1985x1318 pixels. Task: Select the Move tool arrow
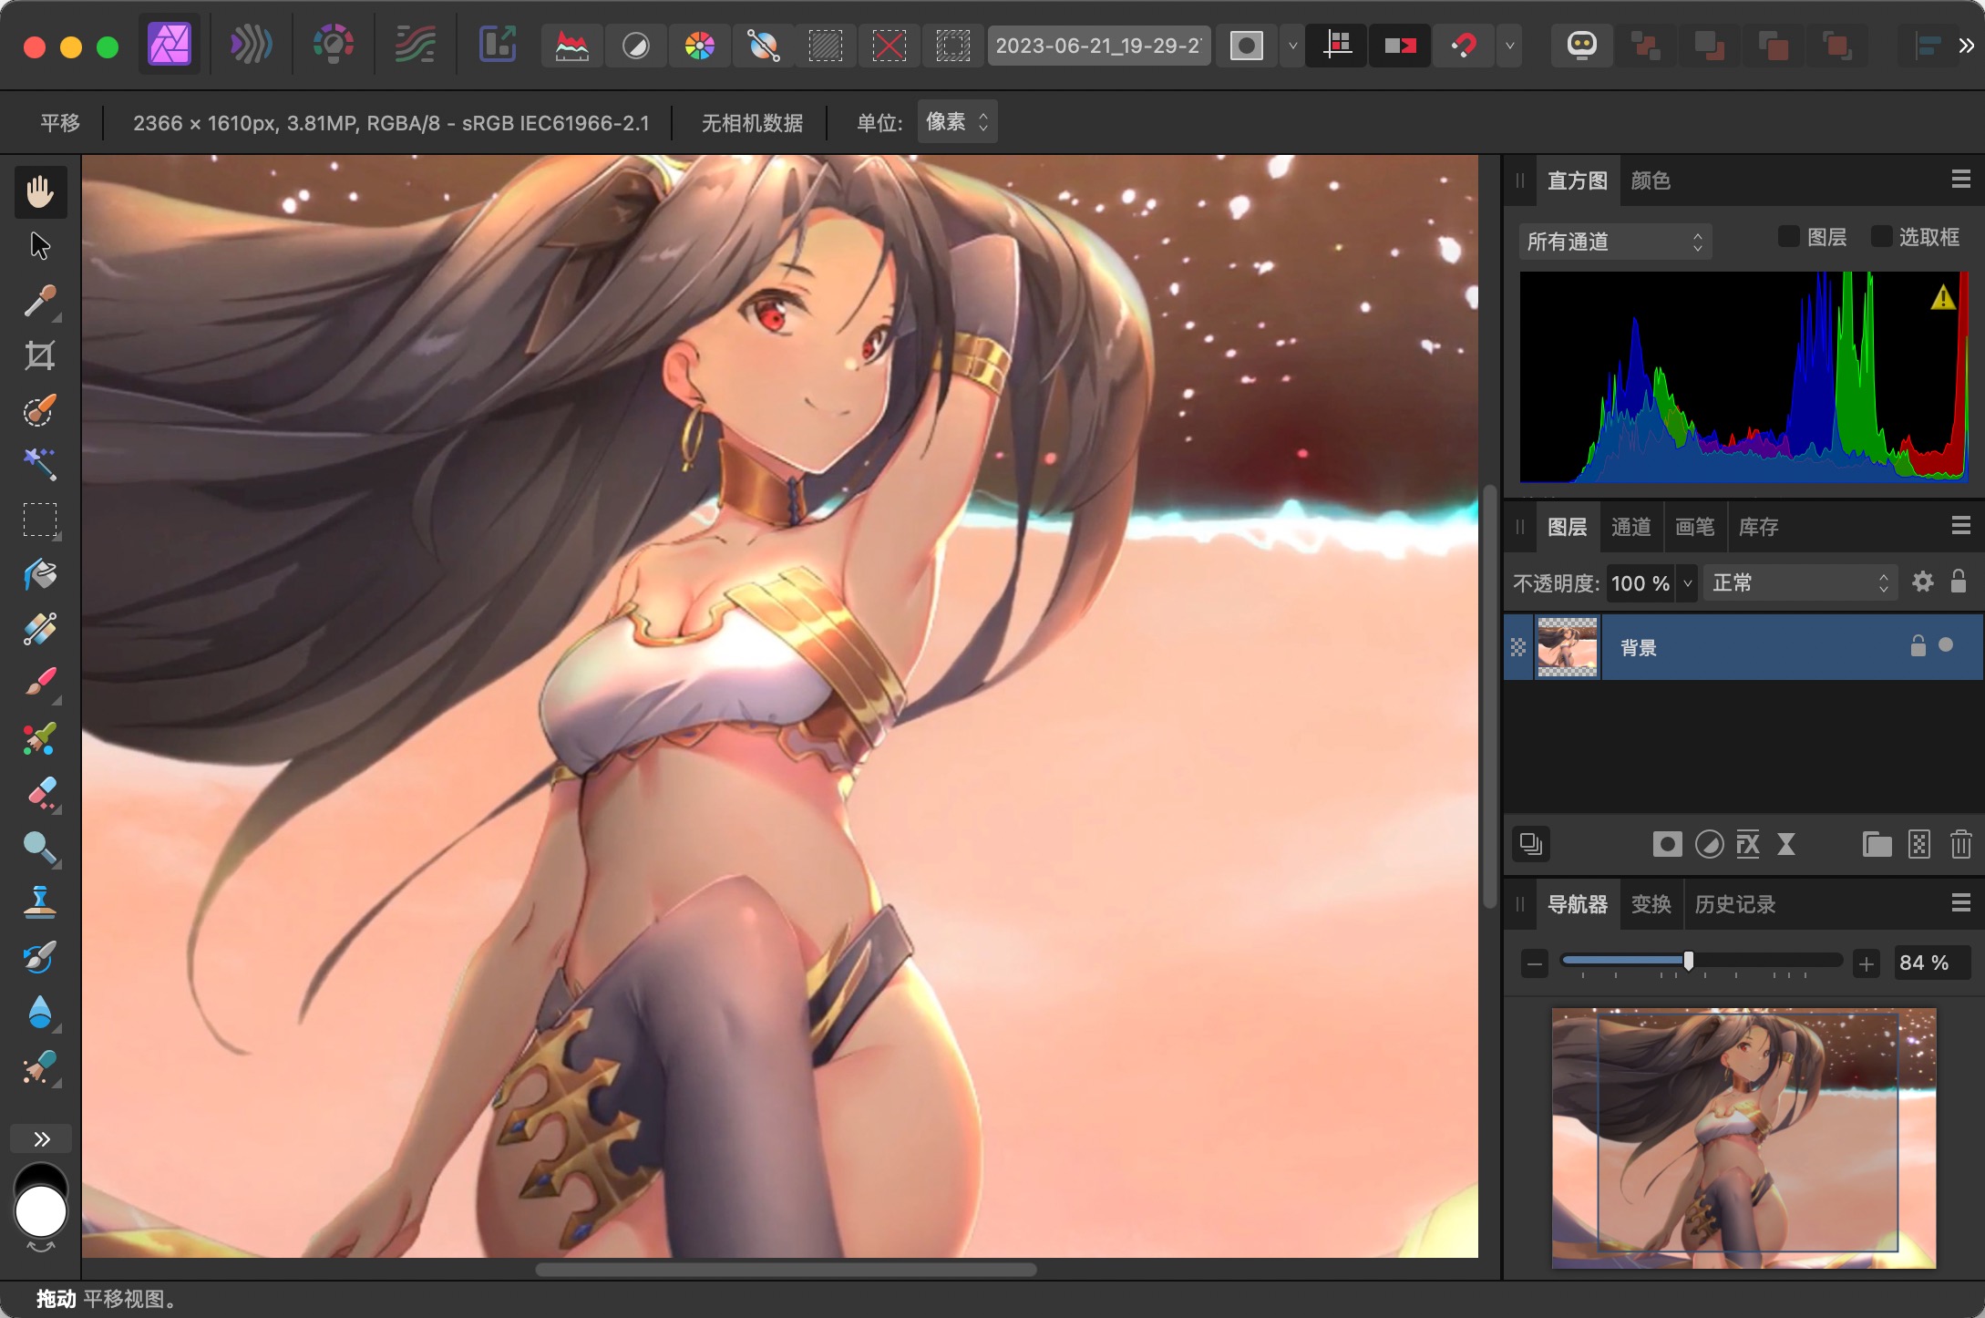(40, 246)
